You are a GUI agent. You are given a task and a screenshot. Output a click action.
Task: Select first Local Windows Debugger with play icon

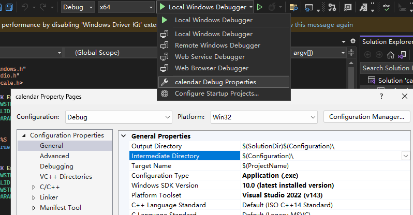224,20
